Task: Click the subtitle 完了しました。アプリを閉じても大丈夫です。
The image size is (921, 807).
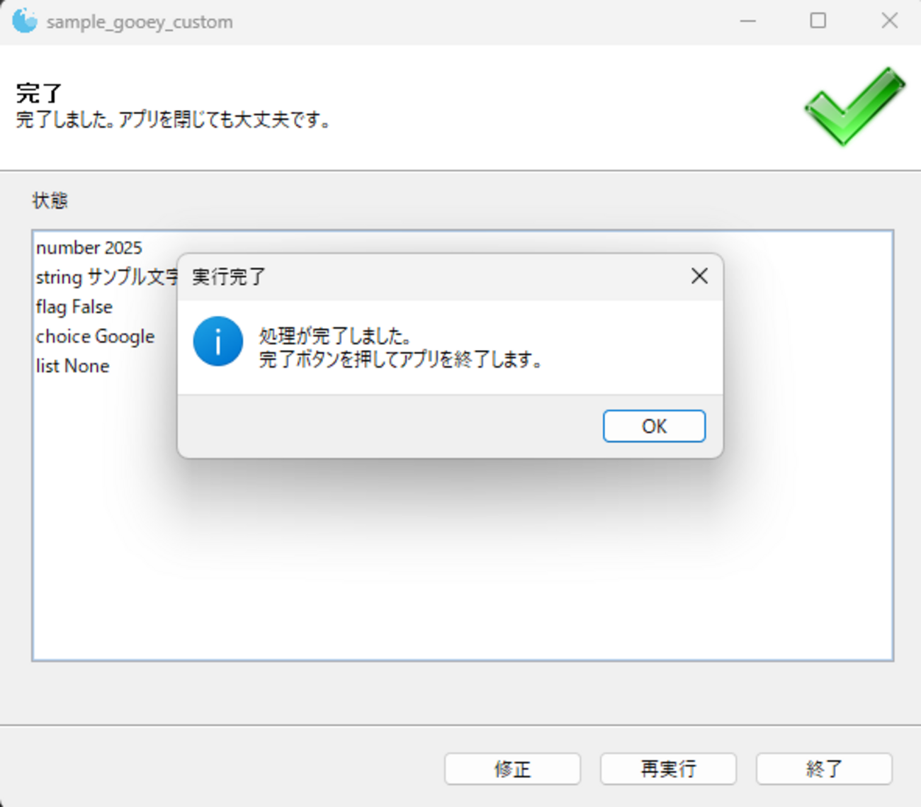Action: 172,120
